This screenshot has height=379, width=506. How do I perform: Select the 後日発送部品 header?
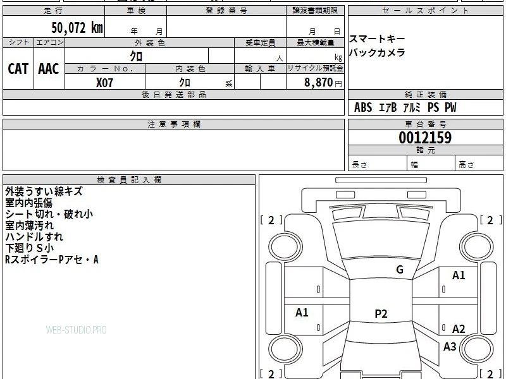pos(173,94)
